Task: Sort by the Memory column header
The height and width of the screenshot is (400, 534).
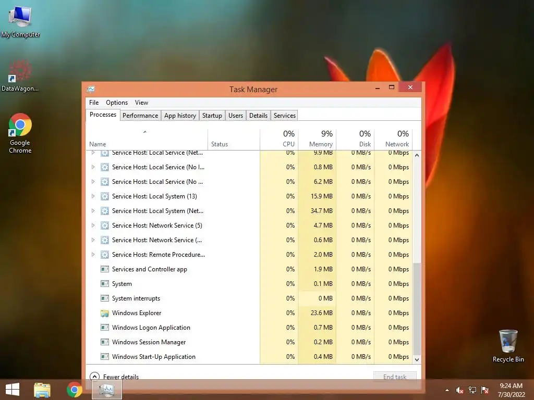Action: (x=317, y=140)
